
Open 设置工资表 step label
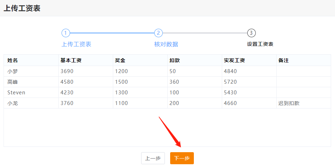click(x=260, y=44)
